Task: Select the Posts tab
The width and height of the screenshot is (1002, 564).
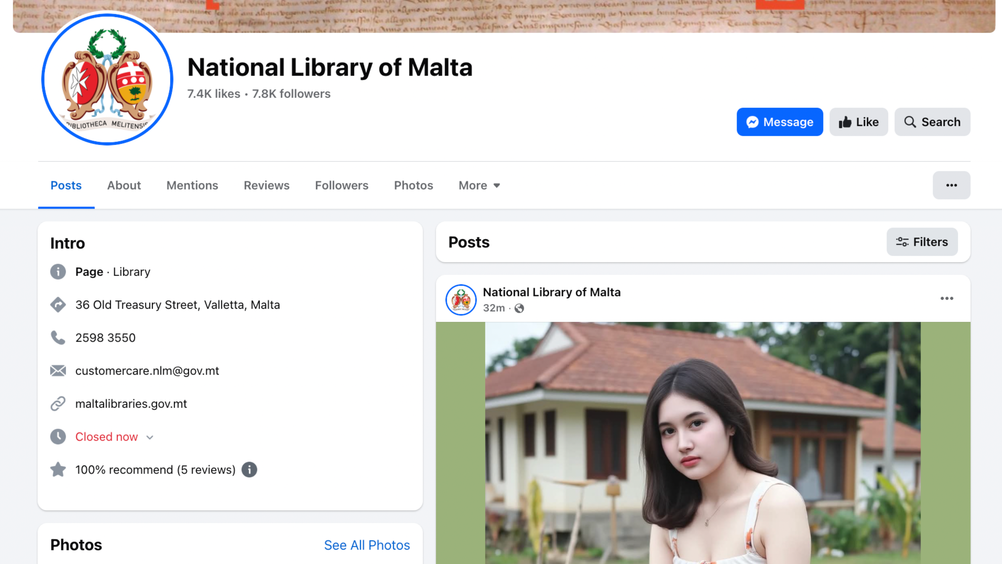Action: pos(66,185)
